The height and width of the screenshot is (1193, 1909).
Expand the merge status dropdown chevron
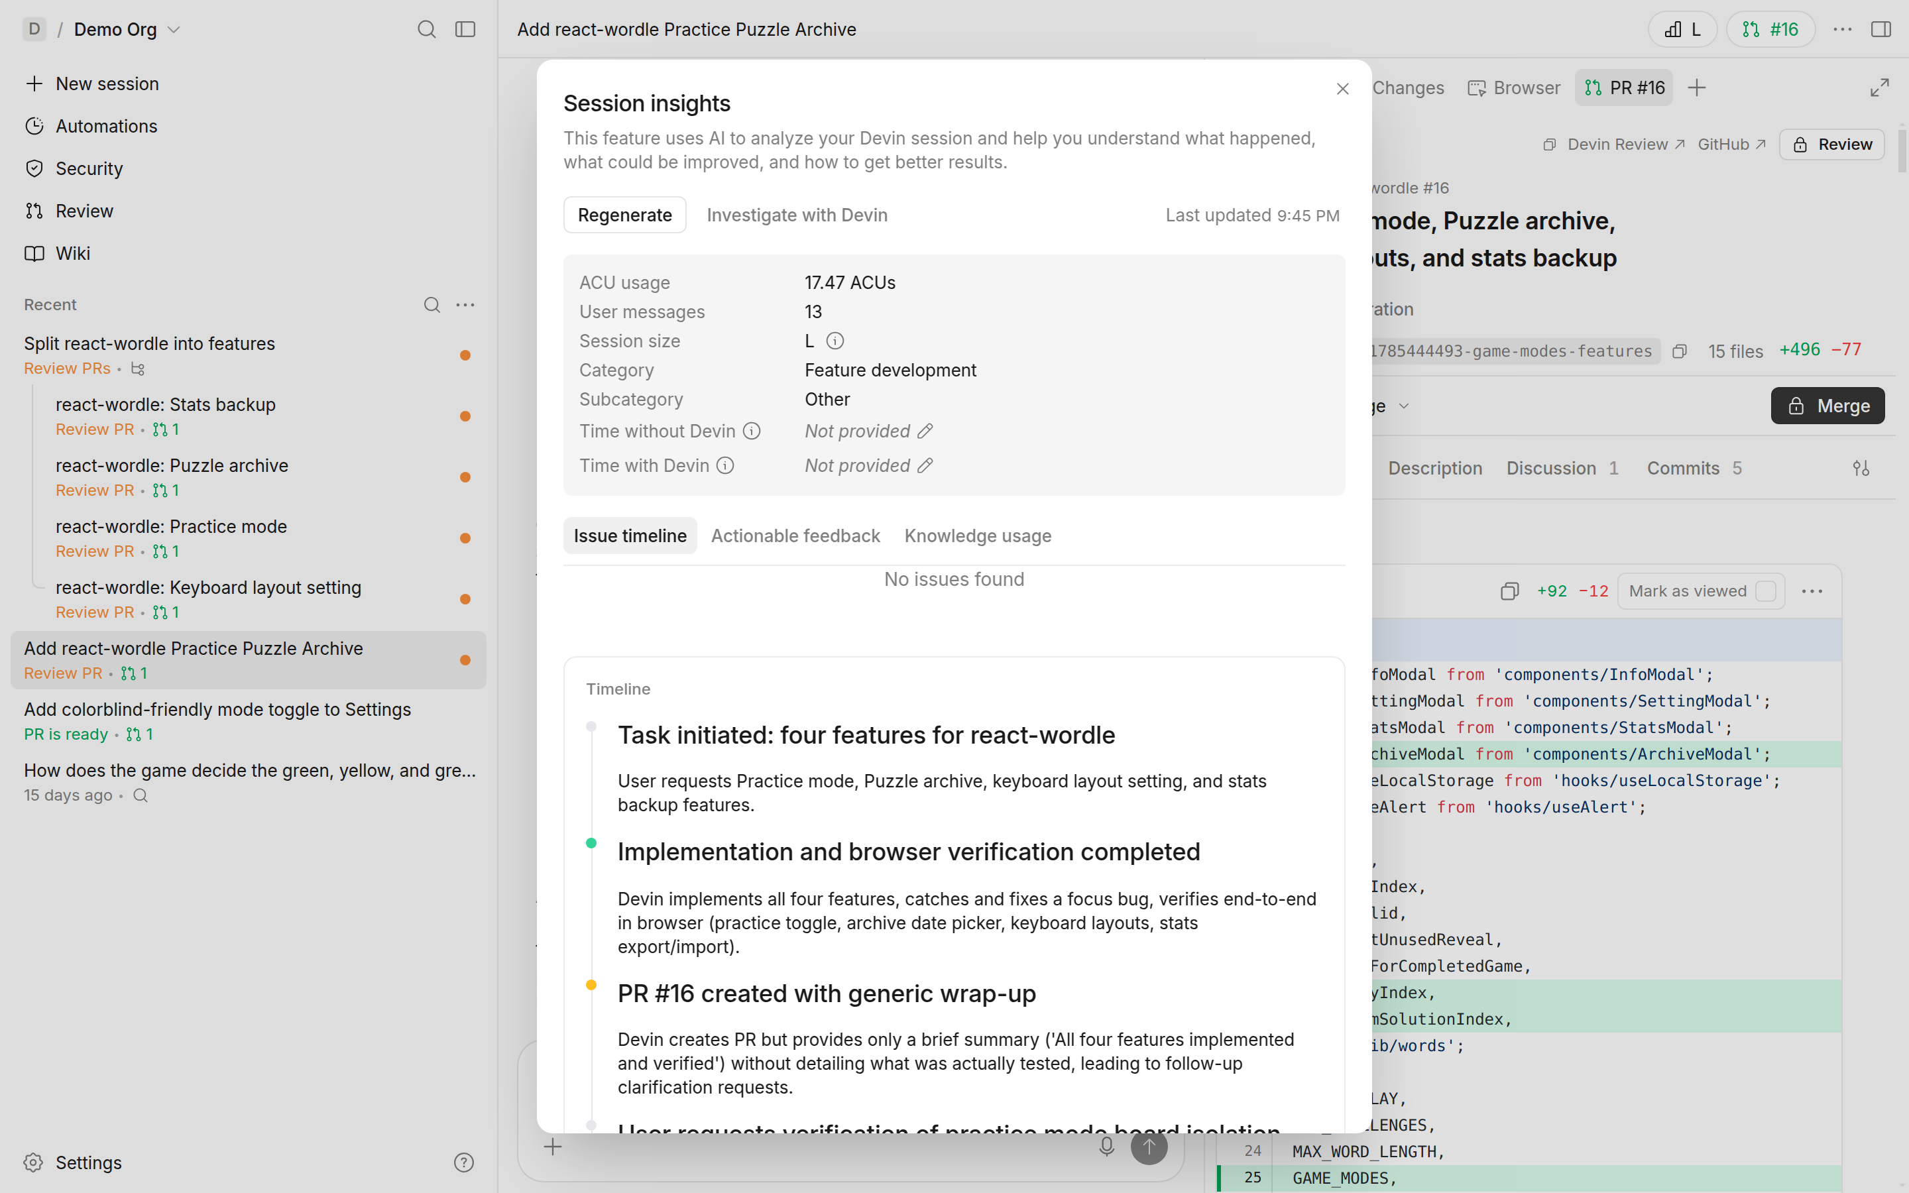(x=1404, y=406)
